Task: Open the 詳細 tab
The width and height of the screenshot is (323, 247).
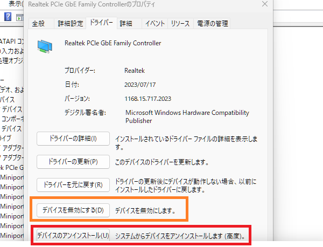Action: pos(129,24)
